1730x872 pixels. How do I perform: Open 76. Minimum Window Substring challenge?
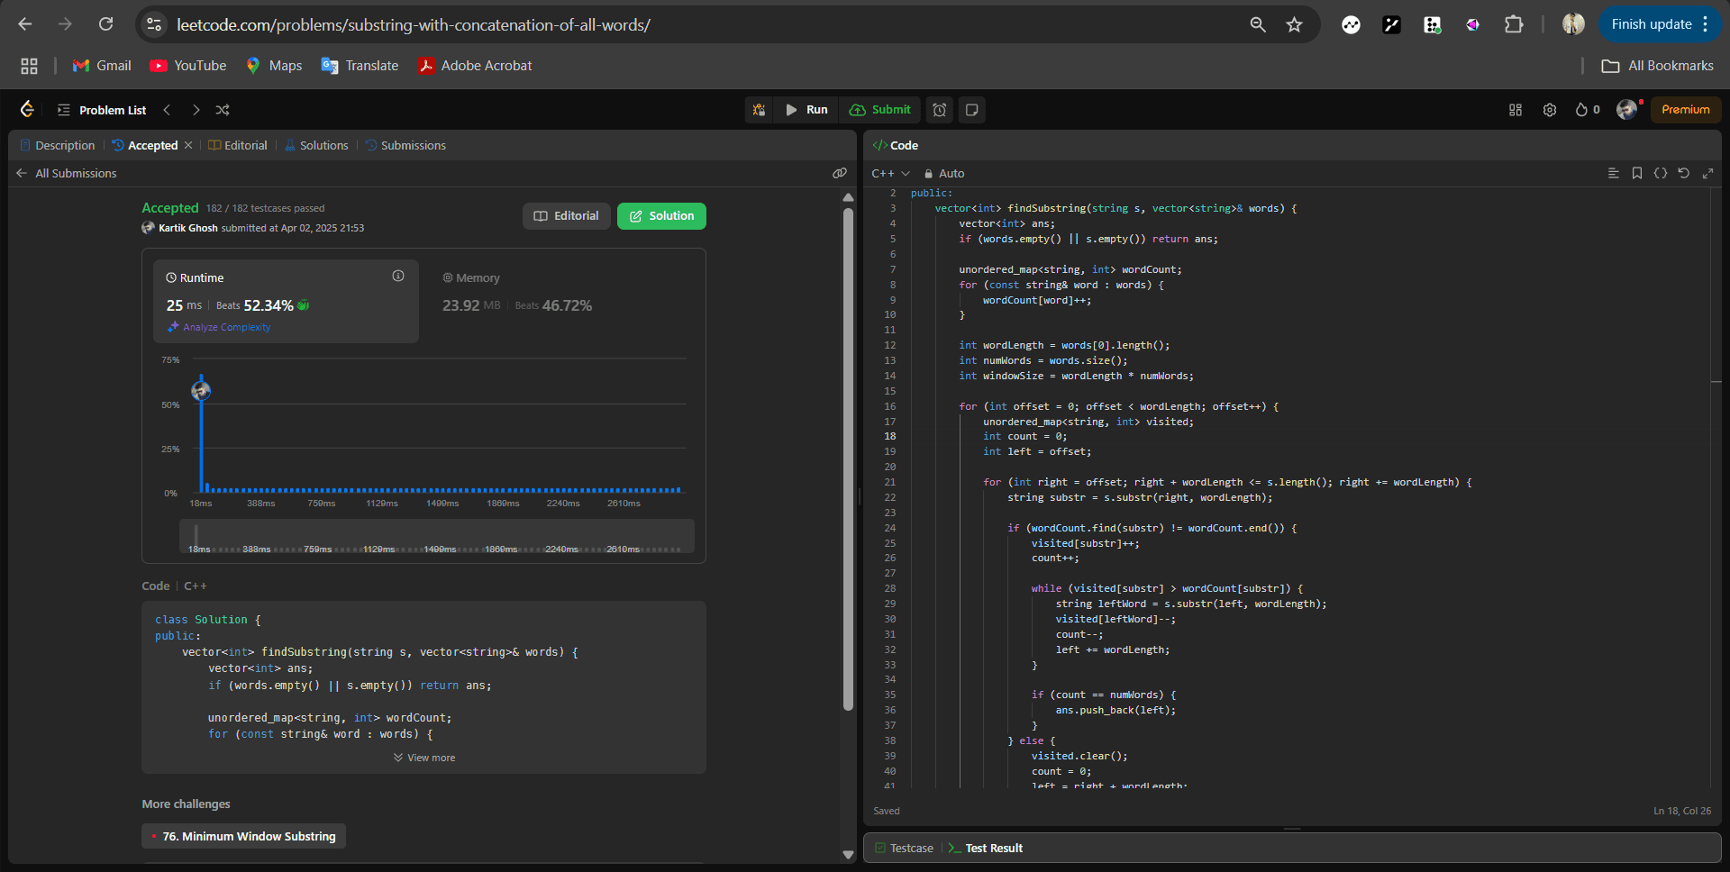pyautogui.click(x=243, y=836)
